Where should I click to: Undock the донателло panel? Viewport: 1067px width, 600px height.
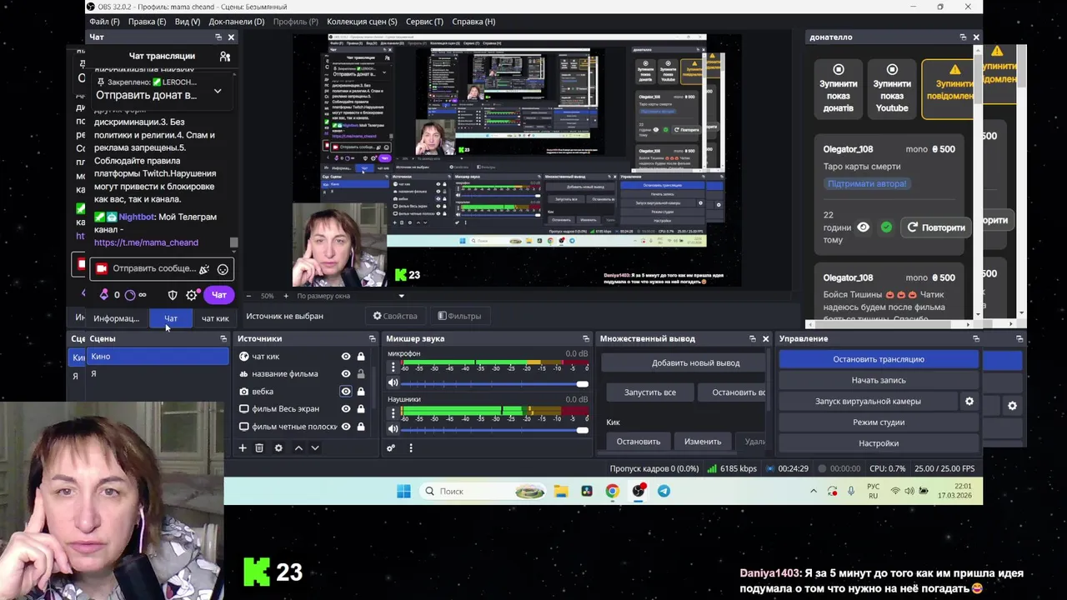point(963,37)
